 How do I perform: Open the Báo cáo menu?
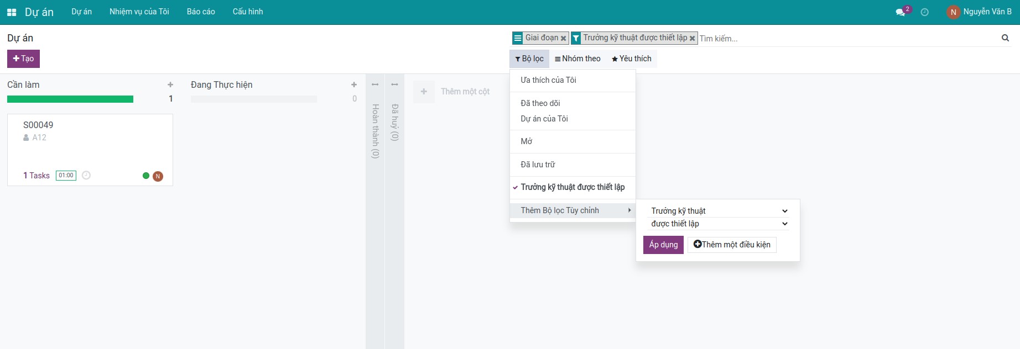coord(201,12)
